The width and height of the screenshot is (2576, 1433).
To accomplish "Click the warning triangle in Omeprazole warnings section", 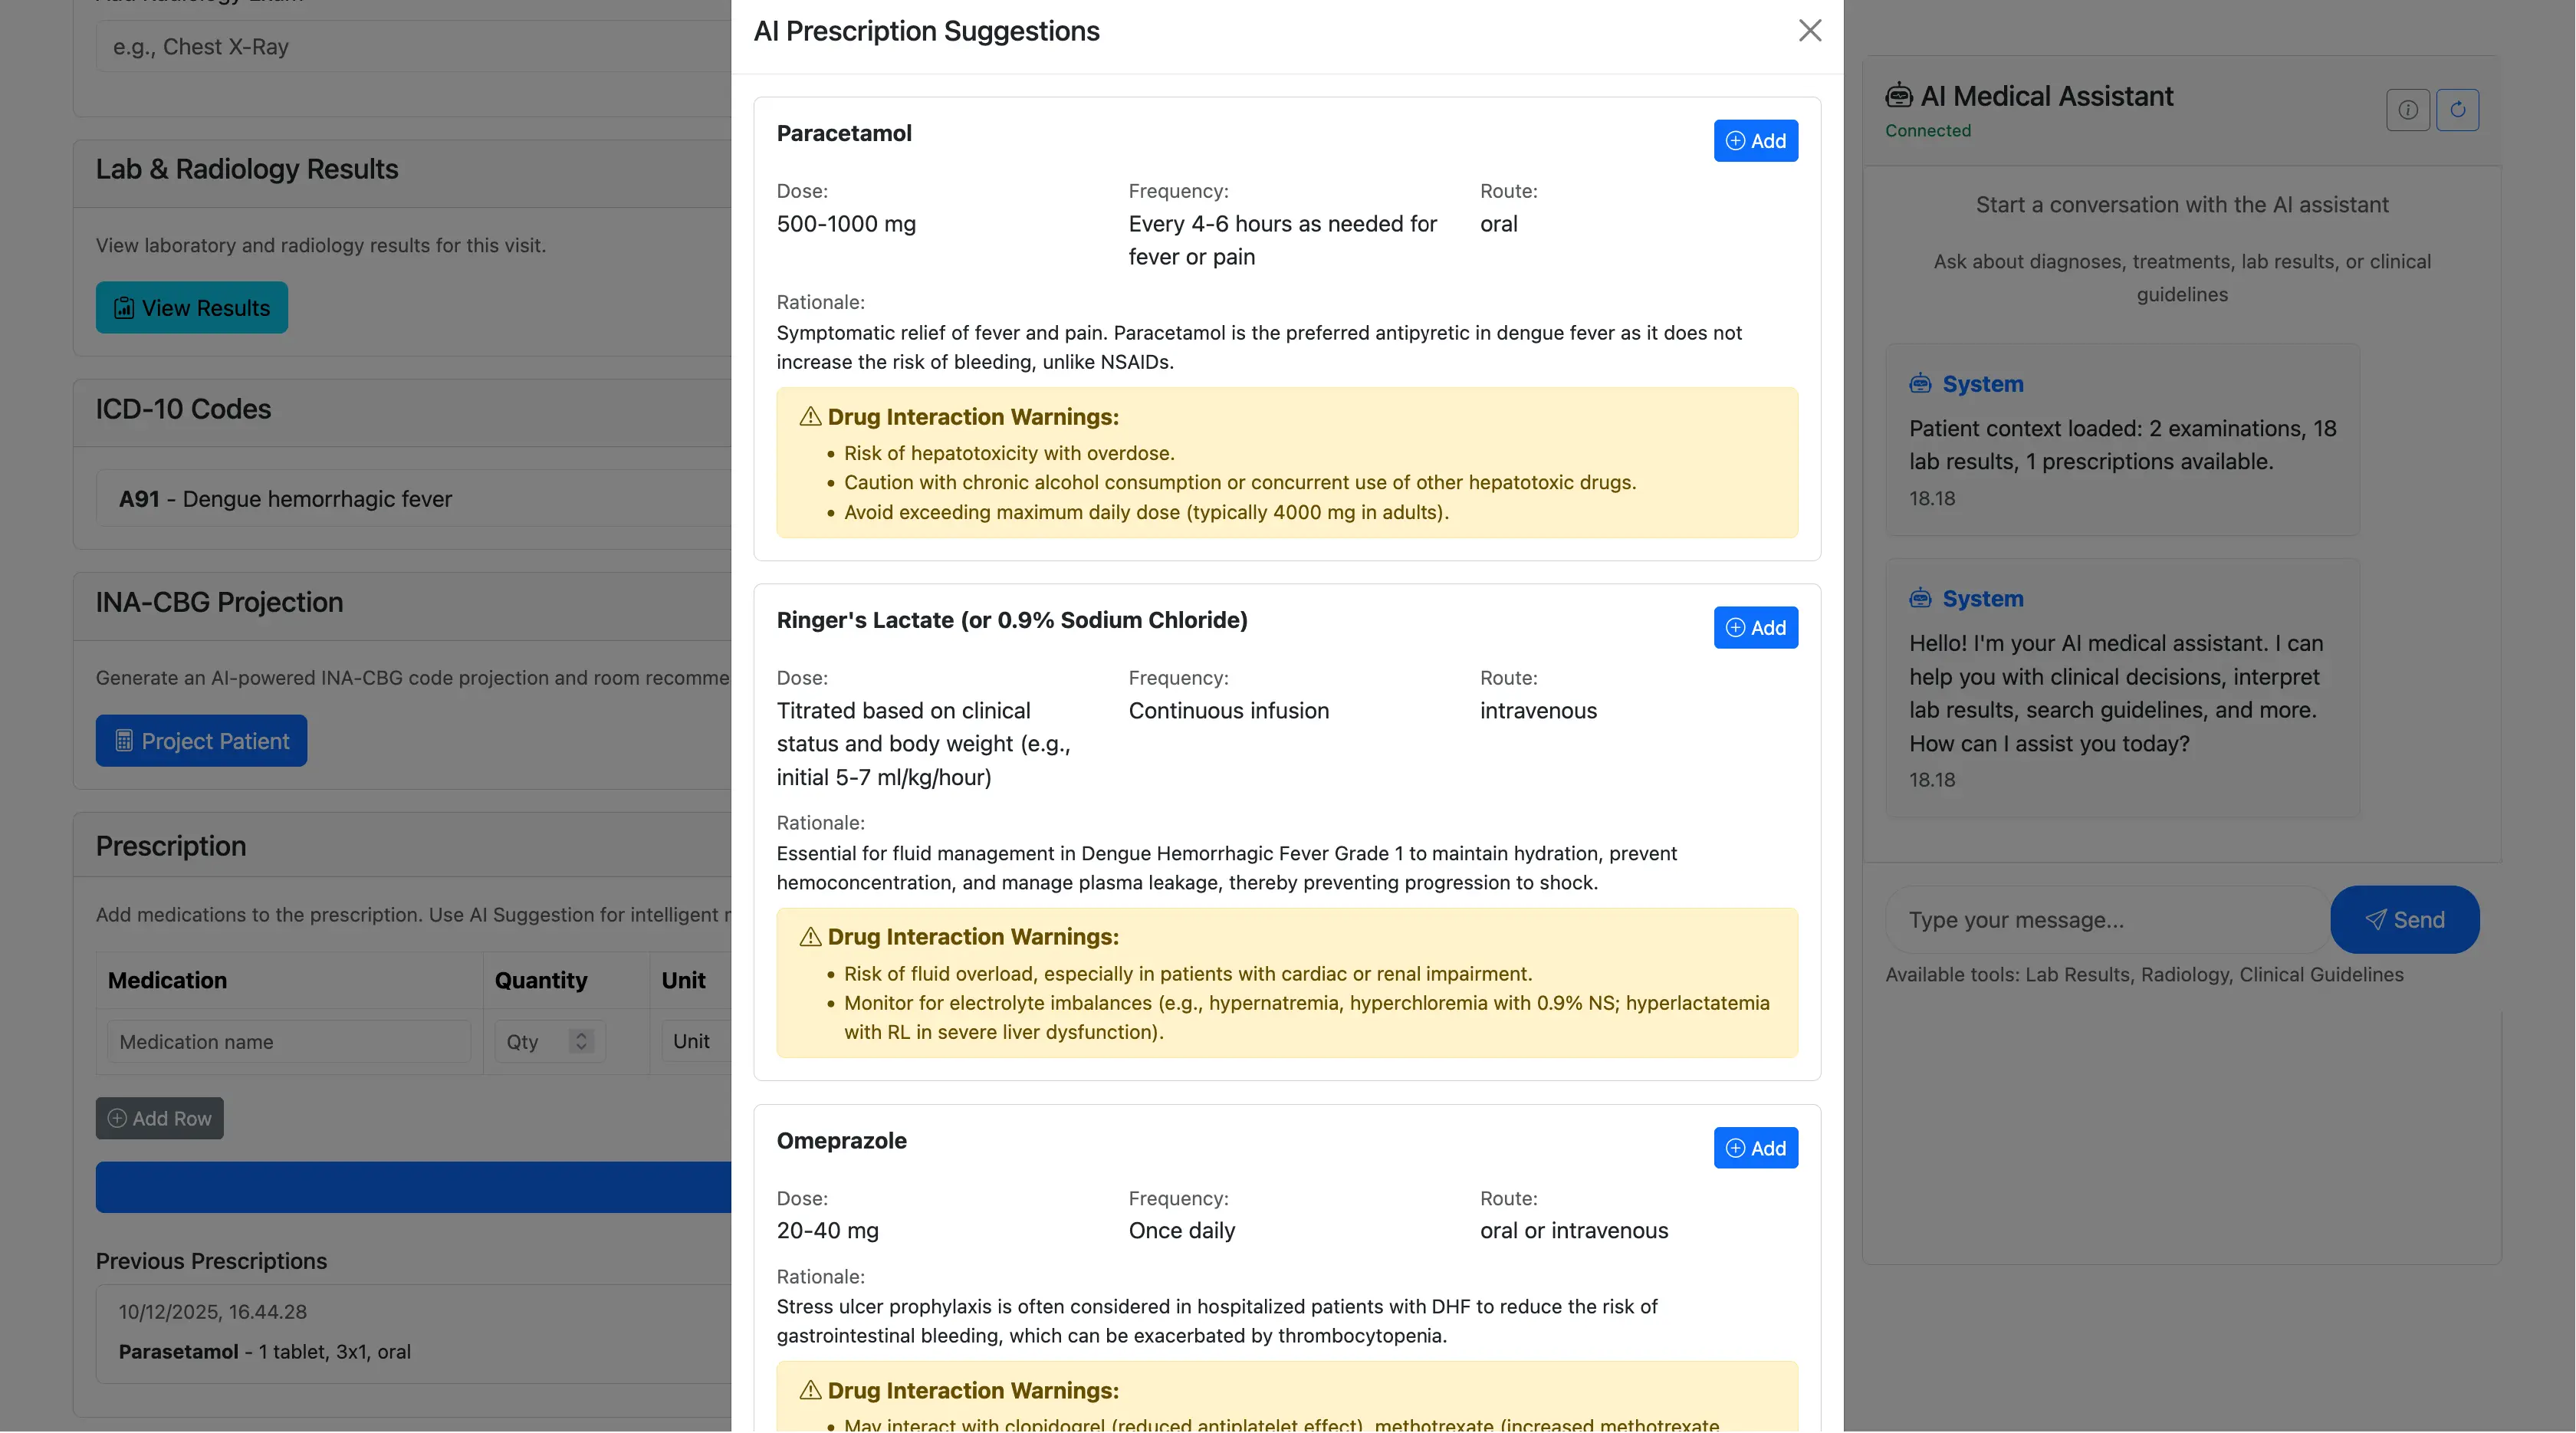I will [811, 1390].
